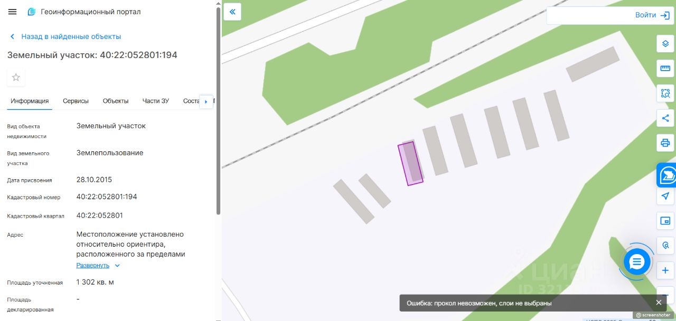The height and width of the screenshot is (321, 676).
Task: Zoom in the map with plus
Action: 665,270
